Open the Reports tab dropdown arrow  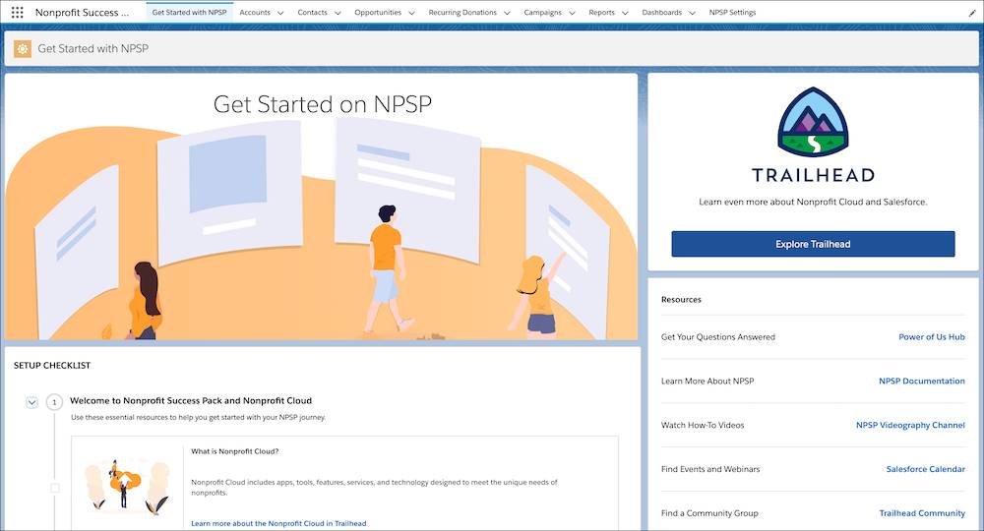[625, 13]
